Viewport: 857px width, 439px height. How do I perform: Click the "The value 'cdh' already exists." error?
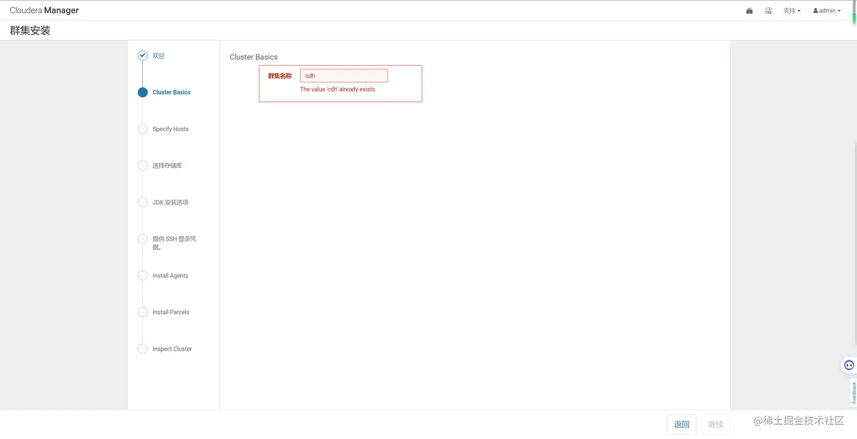[x=338, y=89]
